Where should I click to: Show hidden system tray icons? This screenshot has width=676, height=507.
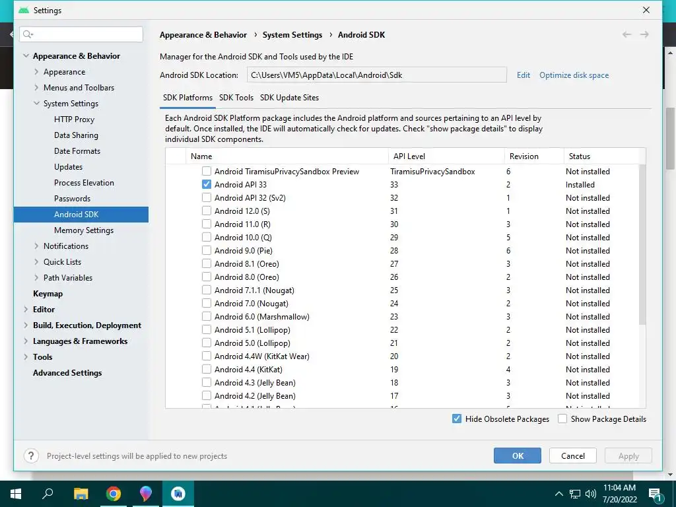pyautogui.click(x=558, y=494)
